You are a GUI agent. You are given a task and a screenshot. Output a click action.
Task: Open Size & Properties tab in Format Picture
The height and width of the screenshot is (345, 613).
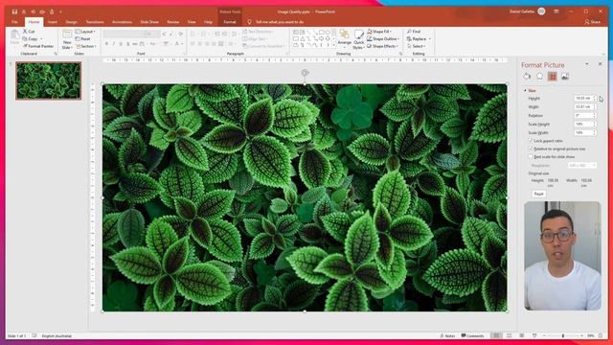(x=553, y=77)
